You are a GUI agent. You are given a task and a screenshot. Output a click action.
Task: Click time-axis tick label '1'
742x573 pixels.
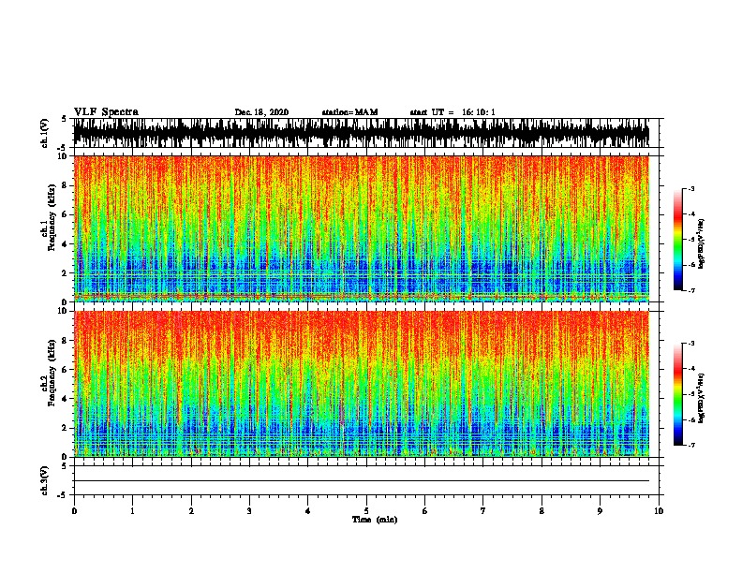pos(132,511)
